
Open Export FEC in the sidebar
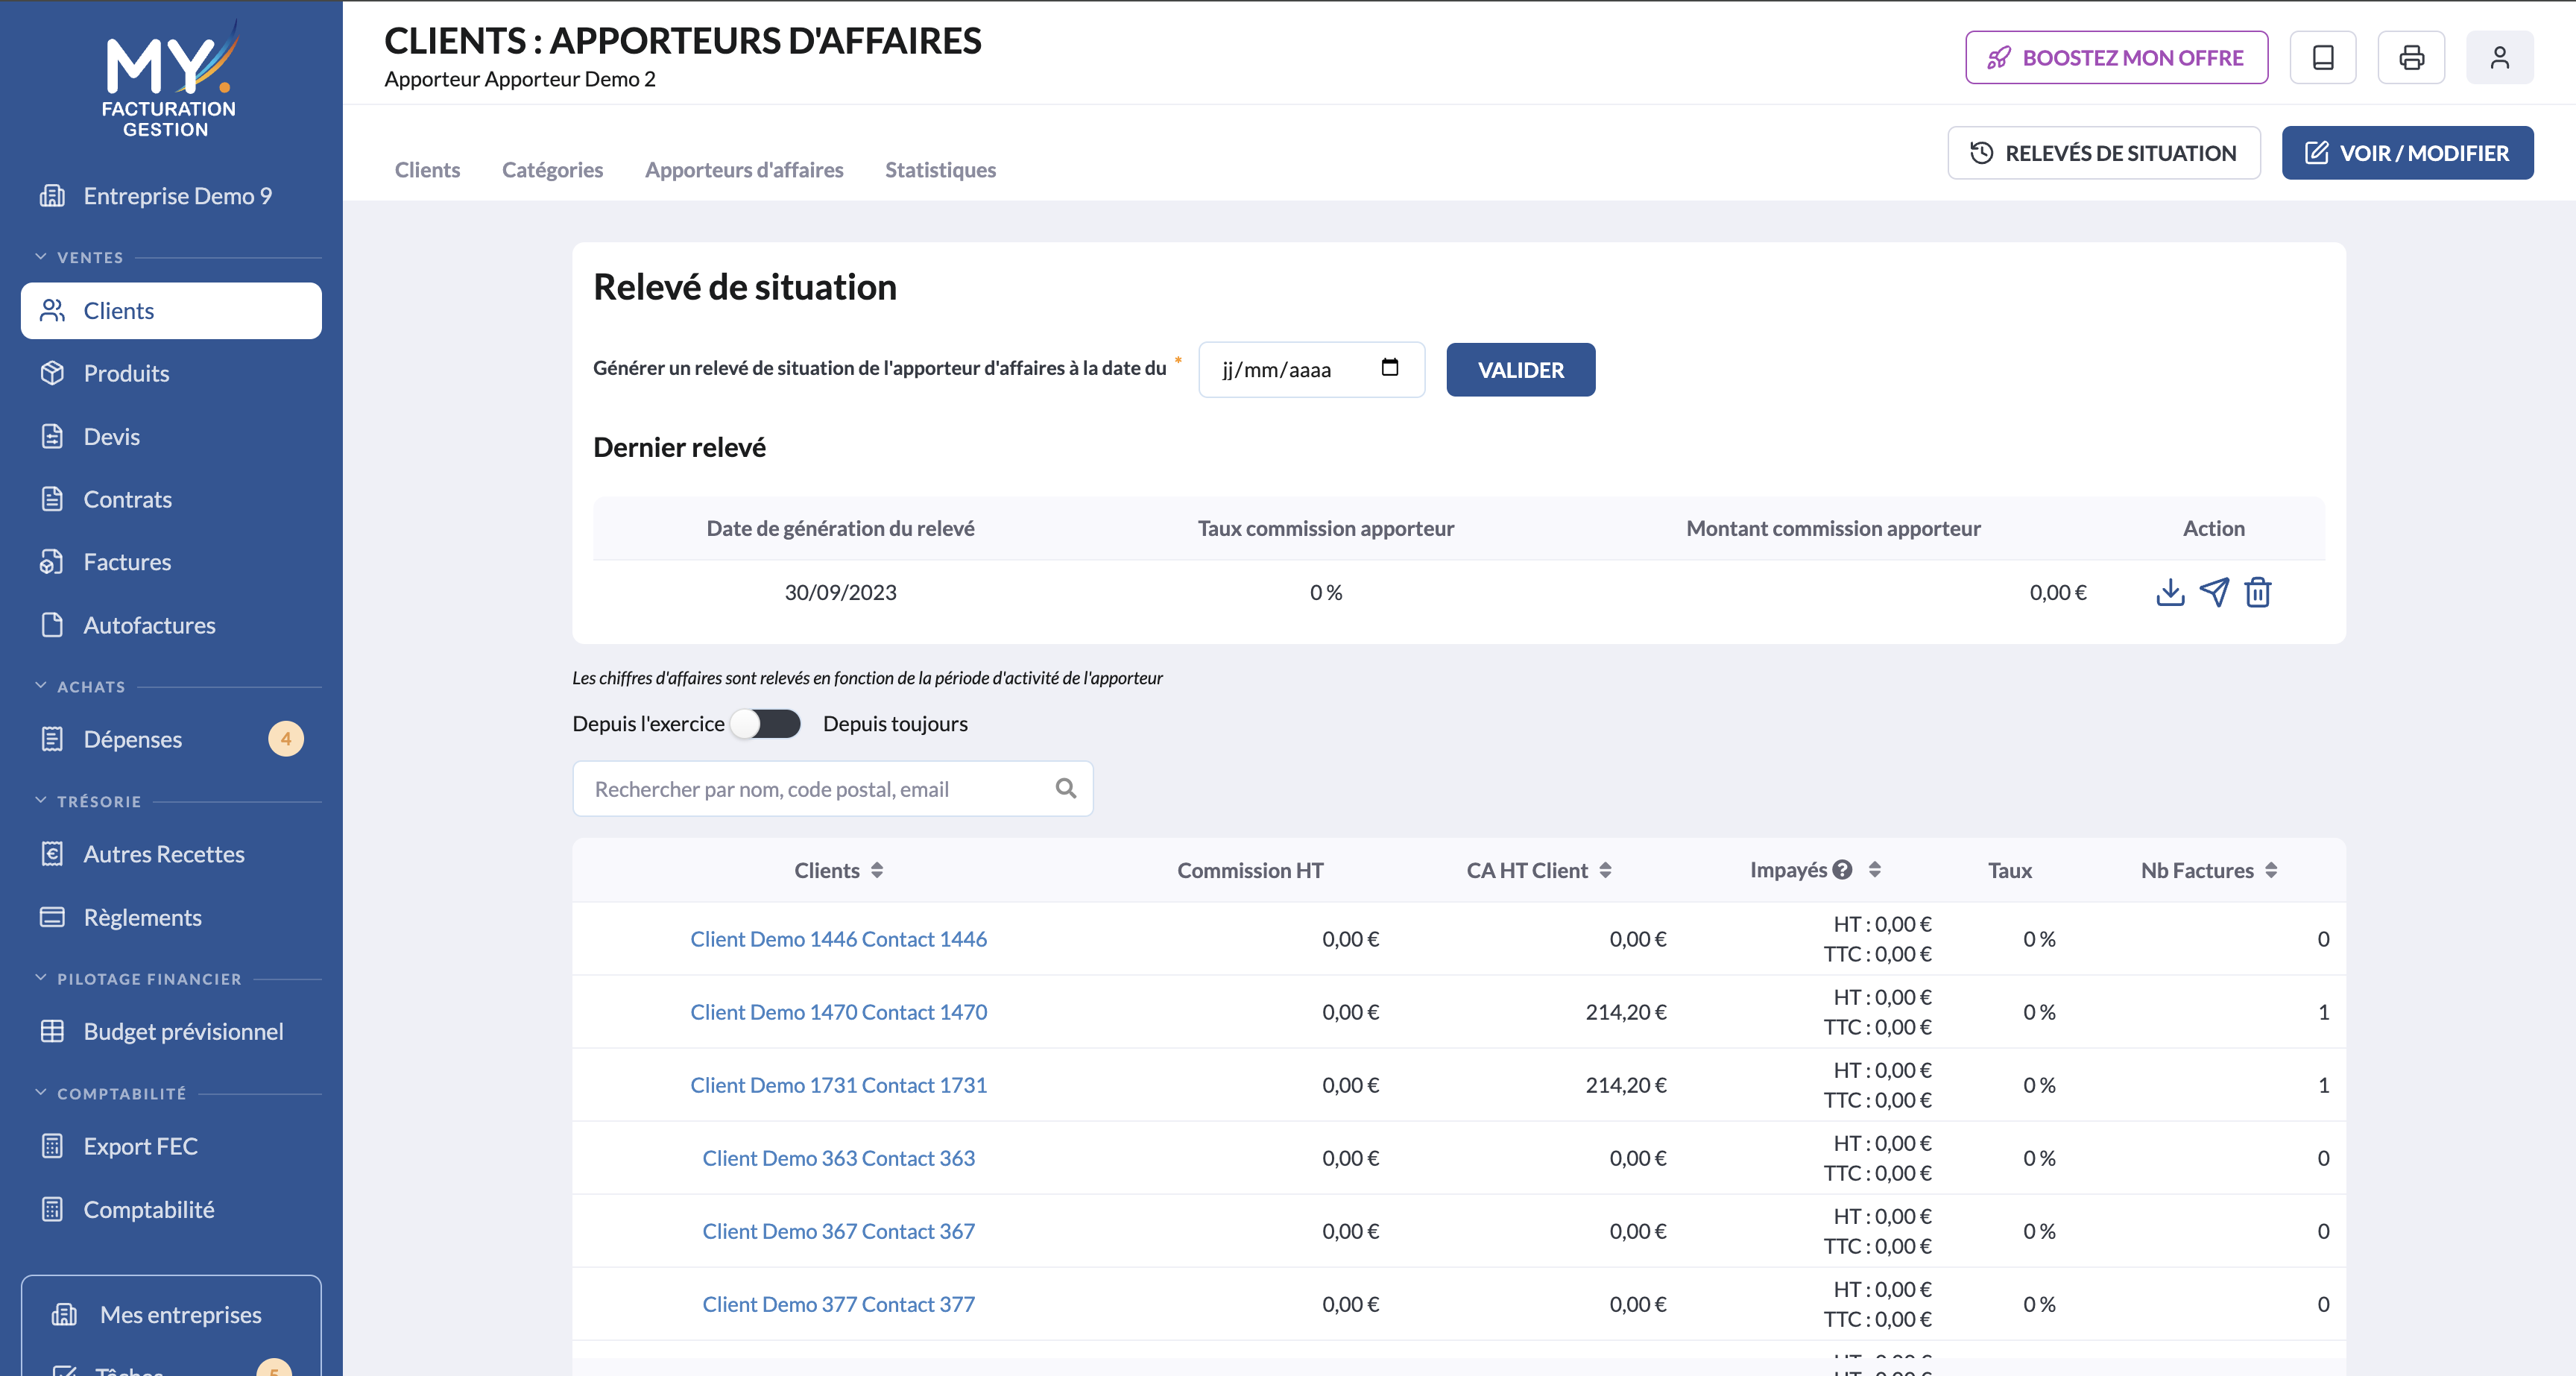point(171,1146)
